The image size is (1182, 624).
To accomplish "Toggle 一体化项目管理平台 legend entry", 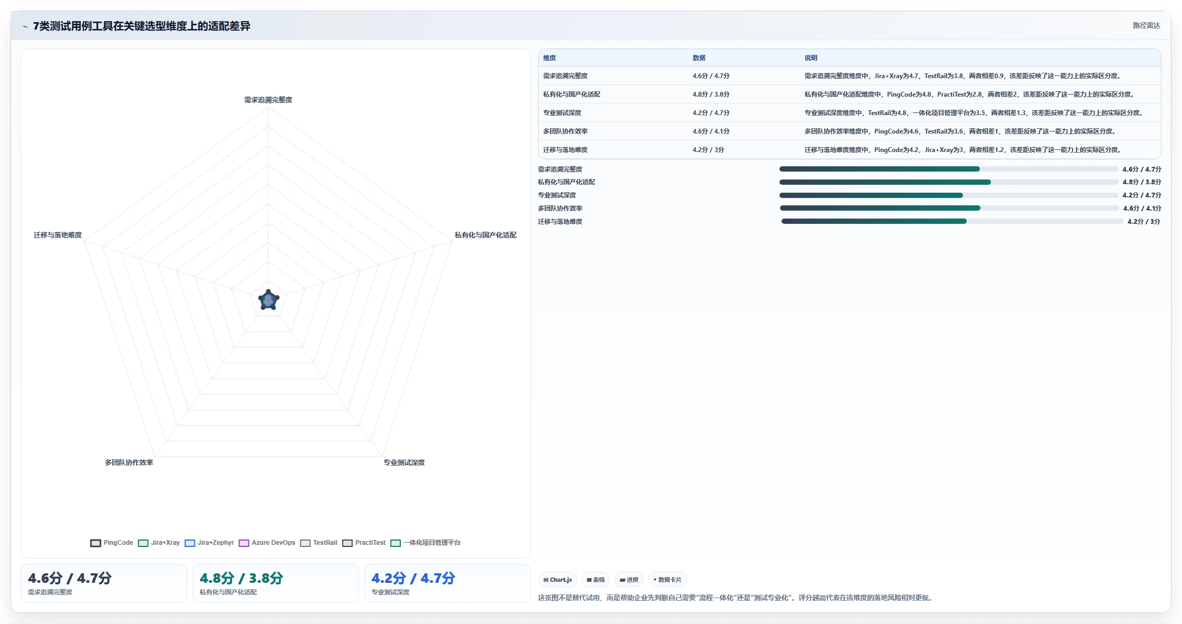I will 426,543.
